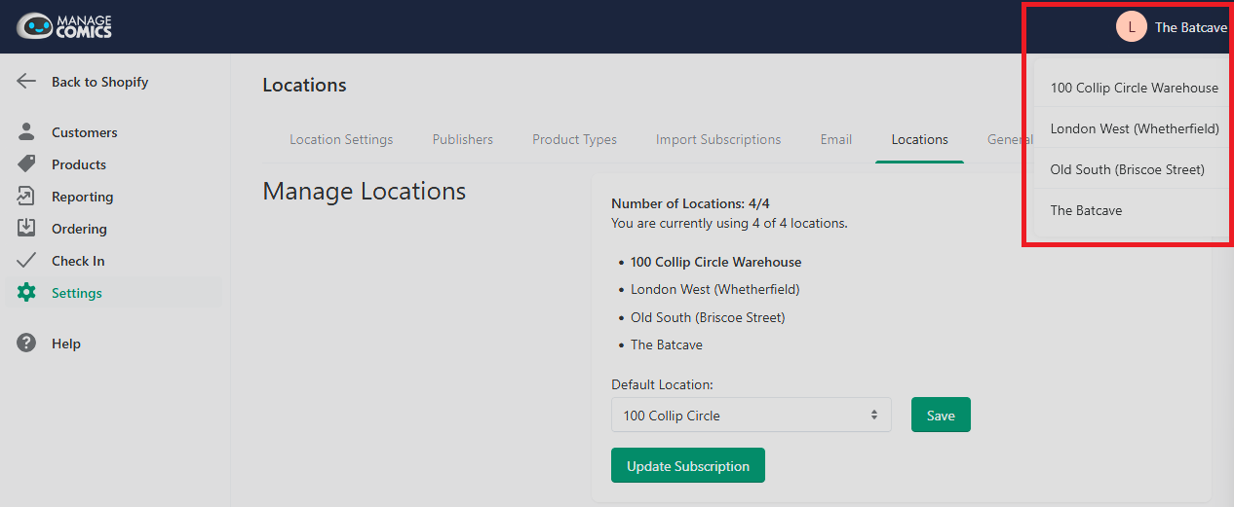
Task: Switch to the Email tab
Action: pyautogui.click(x=836, y=139)
